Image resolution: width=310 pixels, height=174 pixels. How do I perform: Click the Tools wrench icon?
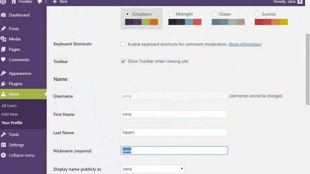tap(3, 134)
